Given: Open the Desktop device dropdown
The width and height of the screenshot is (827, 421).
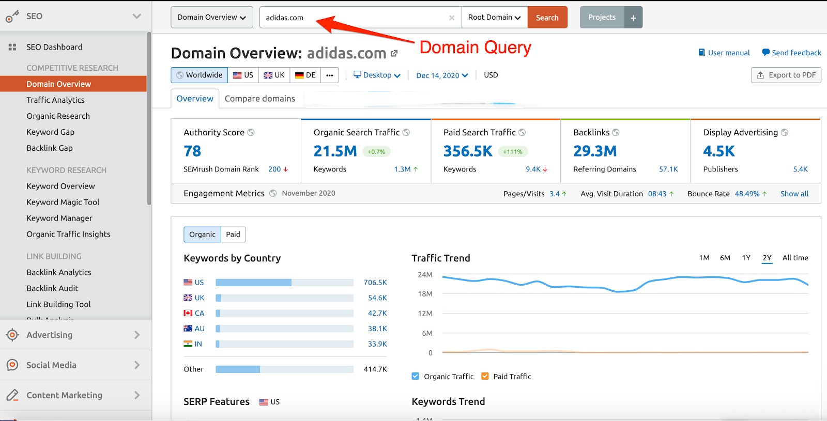Looking at the screenshot, I should click(x=377, y=75).
